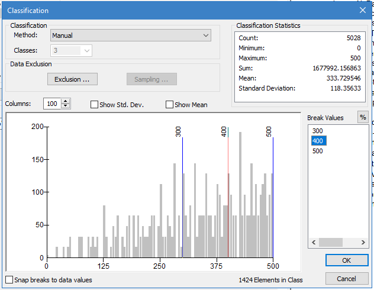Screen dimensions: 374x290
Task: Close the Classification dialog
Action: [363, 10]
